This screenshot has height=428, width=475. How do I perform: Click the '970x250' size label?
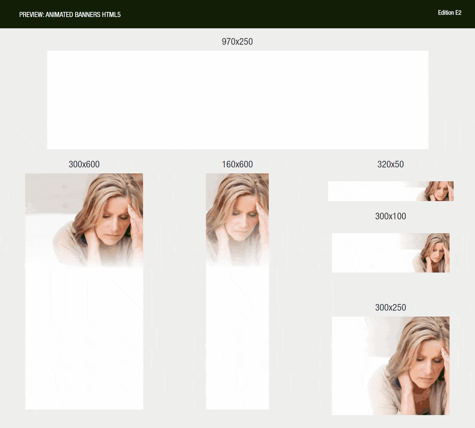click(237, 42)
